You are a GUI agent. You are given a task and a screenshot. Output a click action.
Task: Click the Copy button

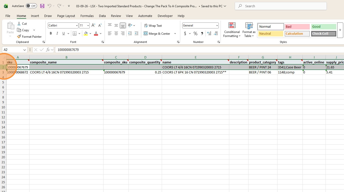(23, 30)
